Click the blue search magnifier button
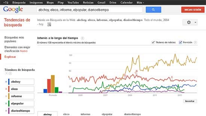Screen dimensions: 206x116 coord(153,10)
